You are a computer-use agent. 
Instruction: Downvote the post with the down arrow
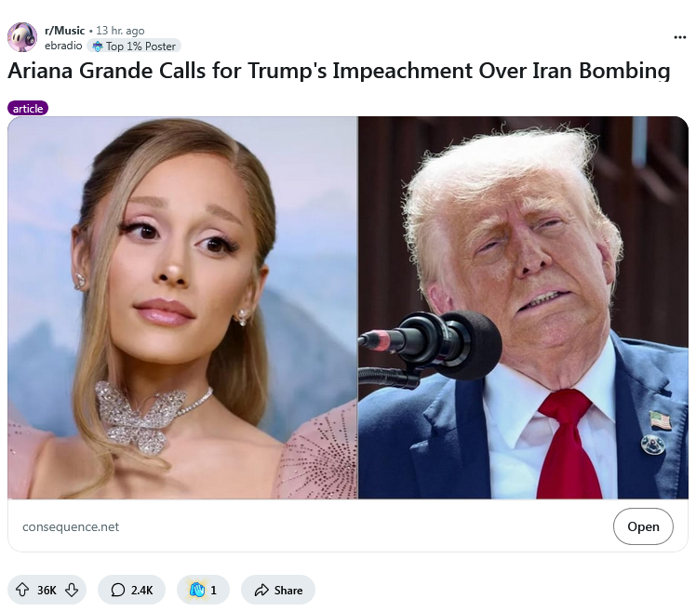[72, 590]
